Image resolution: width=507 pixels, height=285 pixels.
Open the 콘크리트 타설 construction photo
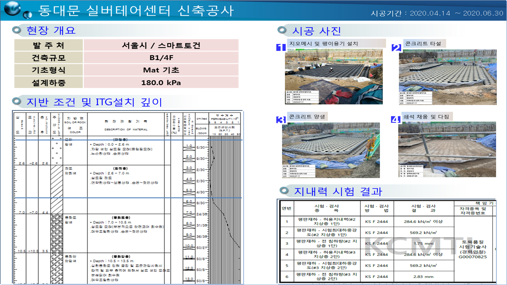coord(448,77)
